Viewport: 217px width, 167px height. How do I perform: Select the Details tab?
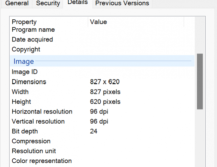coord(77,3)
